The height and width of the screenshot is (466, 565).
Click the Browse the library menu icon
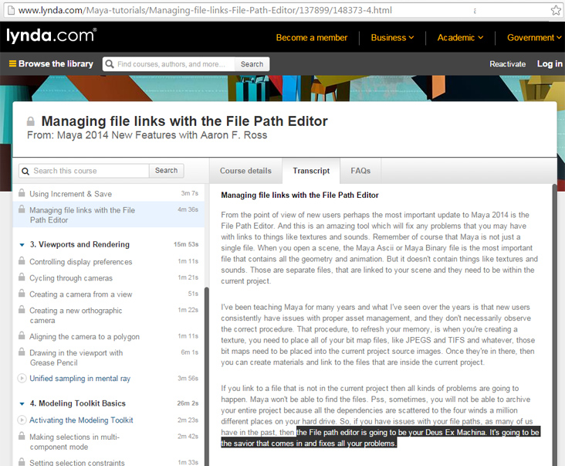tap(12, 64)
